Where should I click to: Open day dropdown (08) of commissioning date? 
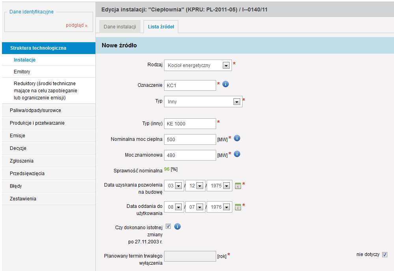(x=174, y=207)
